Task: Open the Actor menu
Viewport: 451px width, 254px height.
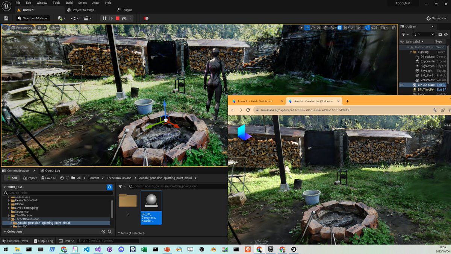Action: 96,3
